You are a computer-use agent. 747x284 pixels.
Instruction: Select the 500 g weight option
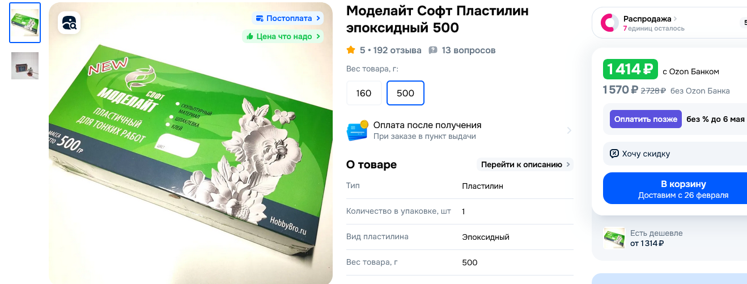coord(405,93)
